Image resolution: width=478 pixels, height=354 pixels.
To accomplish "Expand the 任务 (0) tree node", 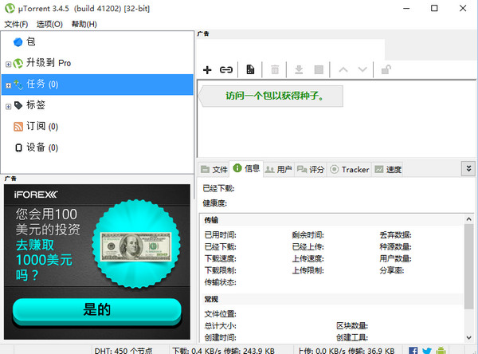I will tap(8, 85).
